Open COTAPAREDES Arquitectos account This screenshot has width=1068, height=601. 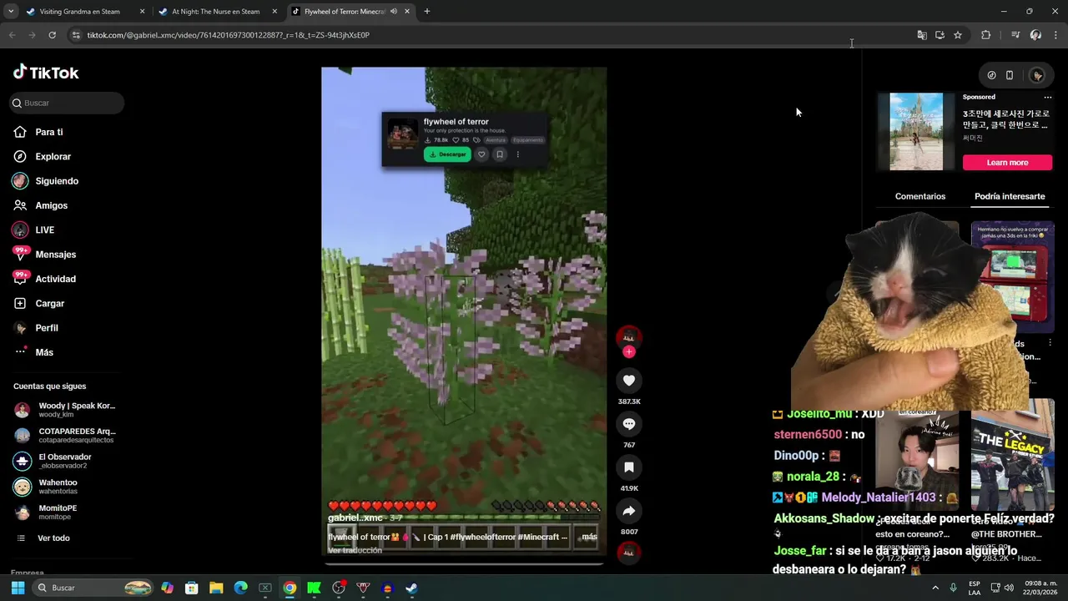click(x=65, y=435)
